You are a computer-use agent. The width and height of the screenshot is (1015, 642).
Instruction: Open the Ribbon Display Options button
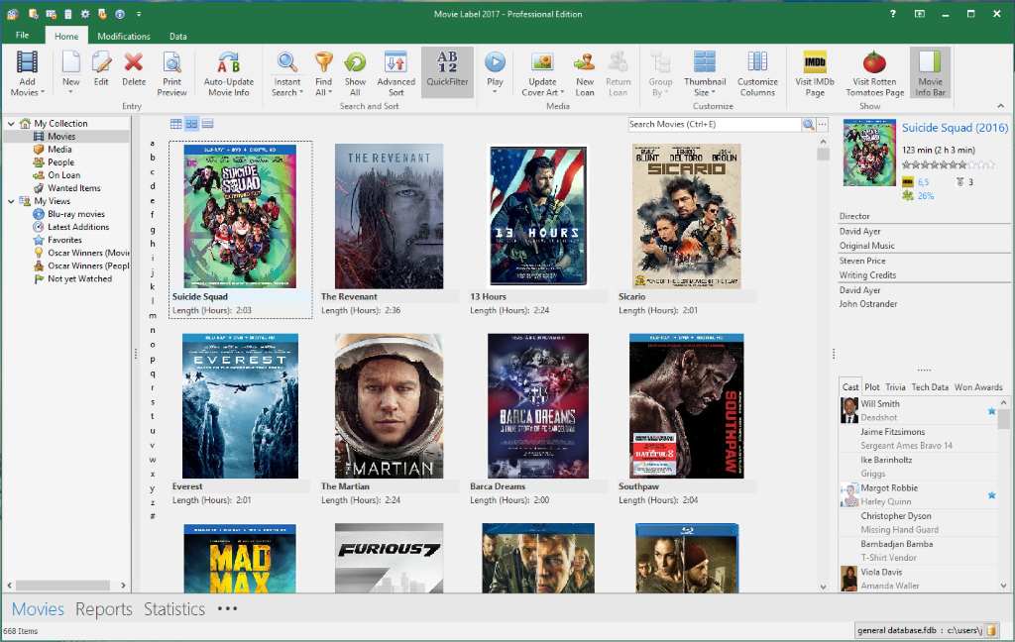[919, 14]
